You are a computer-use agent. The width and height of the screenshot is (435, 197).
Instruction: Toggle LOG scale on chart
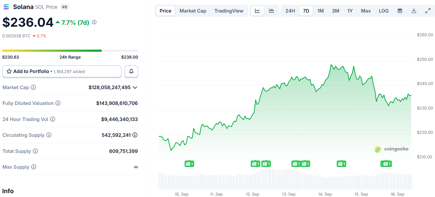[x=384, y=11]
